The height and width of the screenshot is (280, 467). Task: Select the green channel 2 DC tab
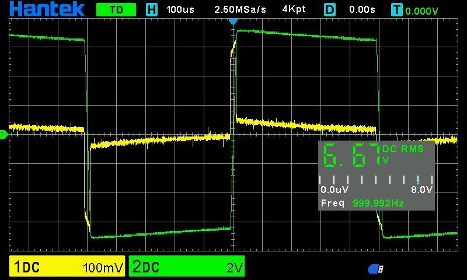click(x=146, y=267)
